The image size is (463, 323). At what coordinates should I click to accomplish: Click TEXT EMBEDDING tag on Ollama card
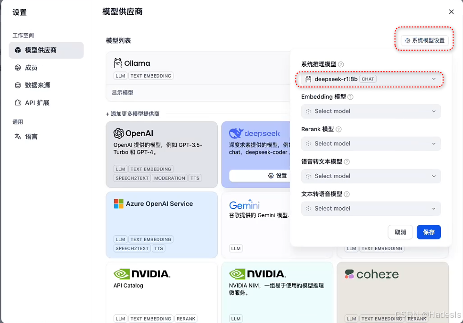151,76
